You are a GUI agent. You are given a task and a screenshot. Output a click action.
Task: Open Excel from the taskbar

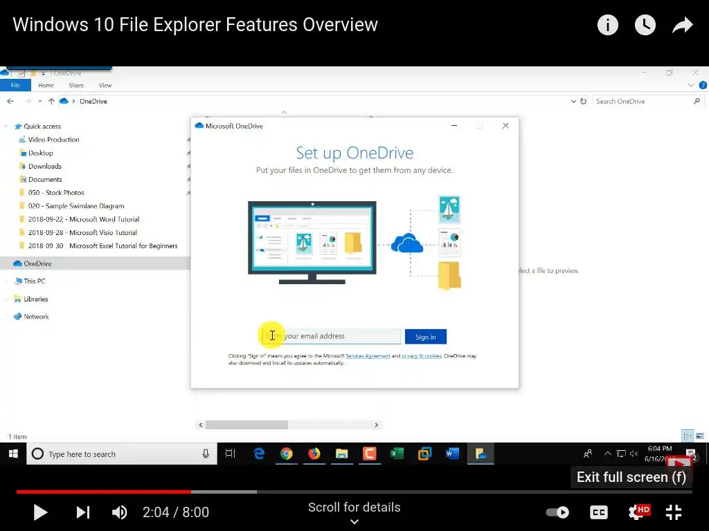coord(397,454)
